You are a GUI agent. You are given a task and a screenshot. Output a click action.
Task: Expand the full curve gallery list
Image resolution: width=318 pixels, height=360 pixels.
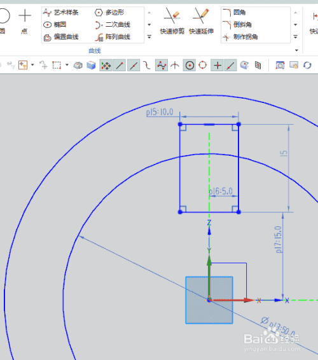[x=149, y=37]
